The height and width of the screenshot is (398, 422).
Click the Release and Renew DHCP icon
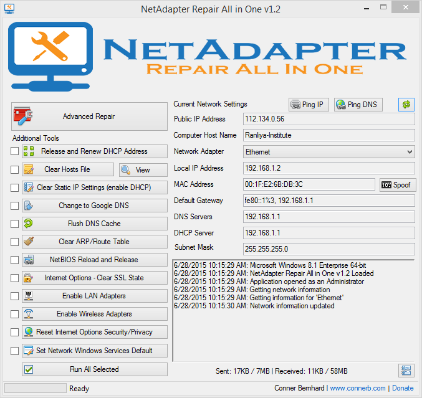coord(29,151)
